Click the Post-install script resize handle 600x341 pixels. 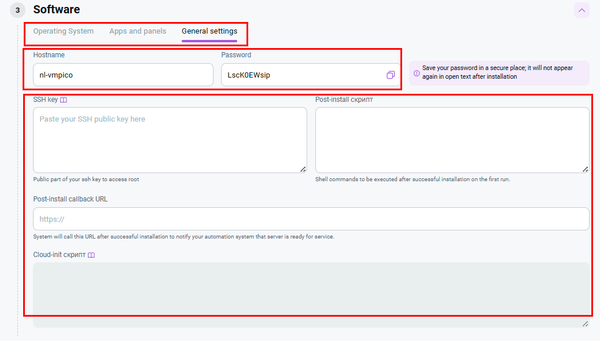[585, 169]
